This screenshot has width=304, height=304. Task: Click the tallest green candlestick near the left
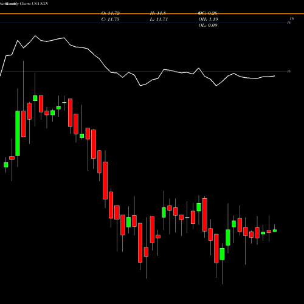point(18,133)
